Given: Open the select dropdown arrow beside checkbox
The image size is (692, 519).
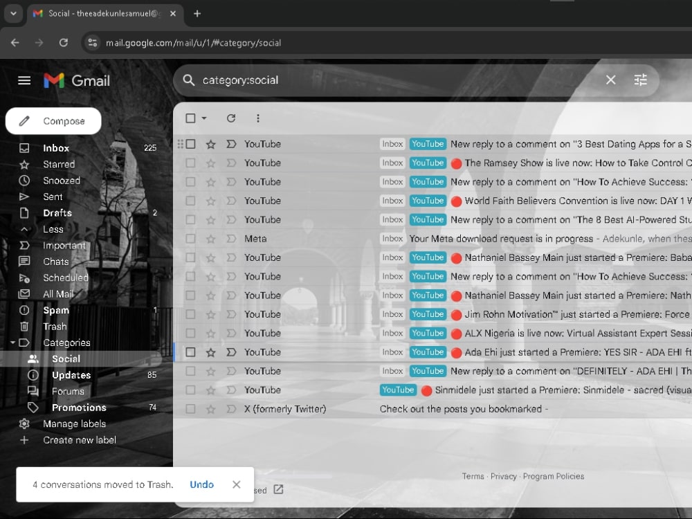Looking at the screenshot, I should coord(204,118).
